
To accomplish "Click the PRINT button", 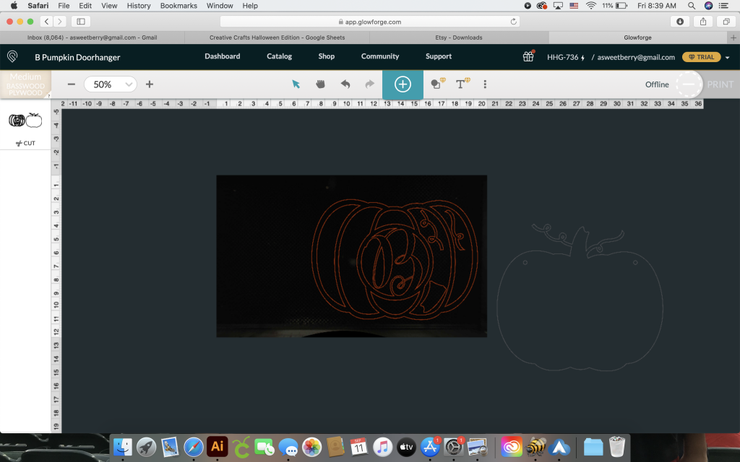I will [720, 84].
